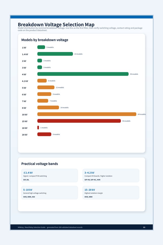Click the 4 kV green bar
The image size is (163, 245).
coord(83,74)
